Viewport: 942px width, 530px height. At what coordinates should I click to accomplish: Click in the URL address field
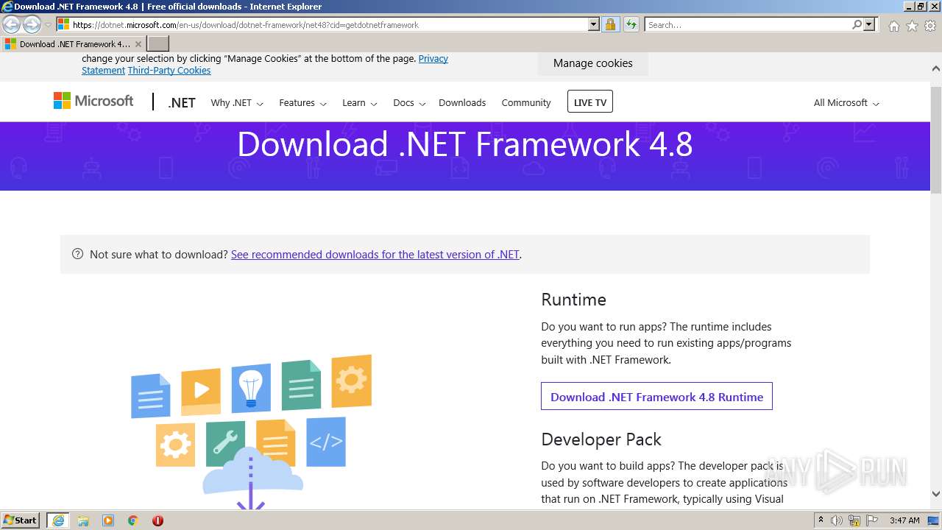coord(327,25)
